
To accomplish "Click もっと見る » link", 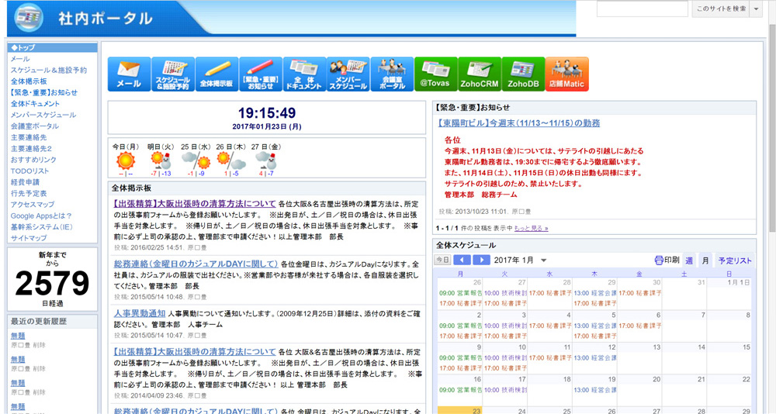I will pos(531,229).
